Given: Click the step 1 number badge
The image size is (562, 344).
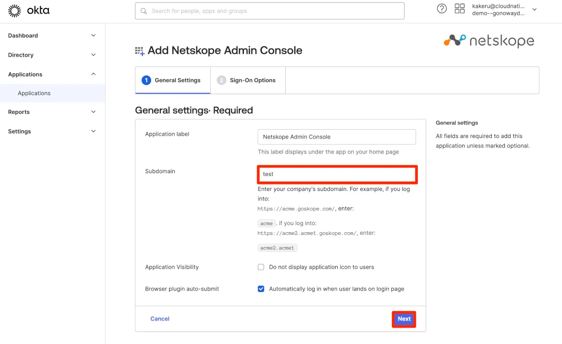Looking at the screenshot, I should pyautogui.click(x=146, y=80).
